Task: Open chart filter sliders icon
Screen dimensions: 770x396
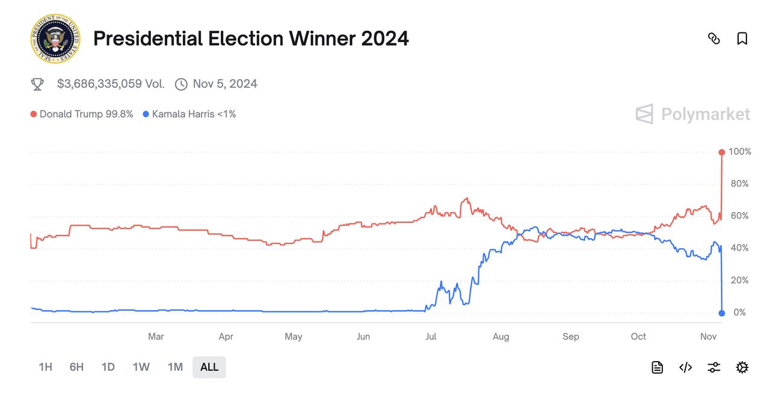Action: pyautogui.click(x=714, y=367)
